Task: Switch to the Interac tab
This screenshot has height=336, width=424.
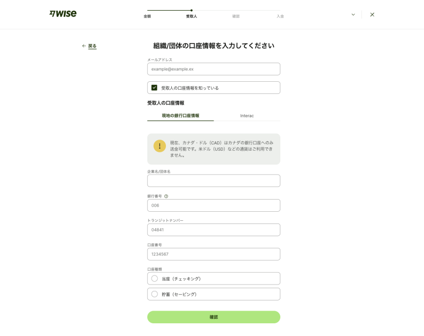Action: pos(247,116)
